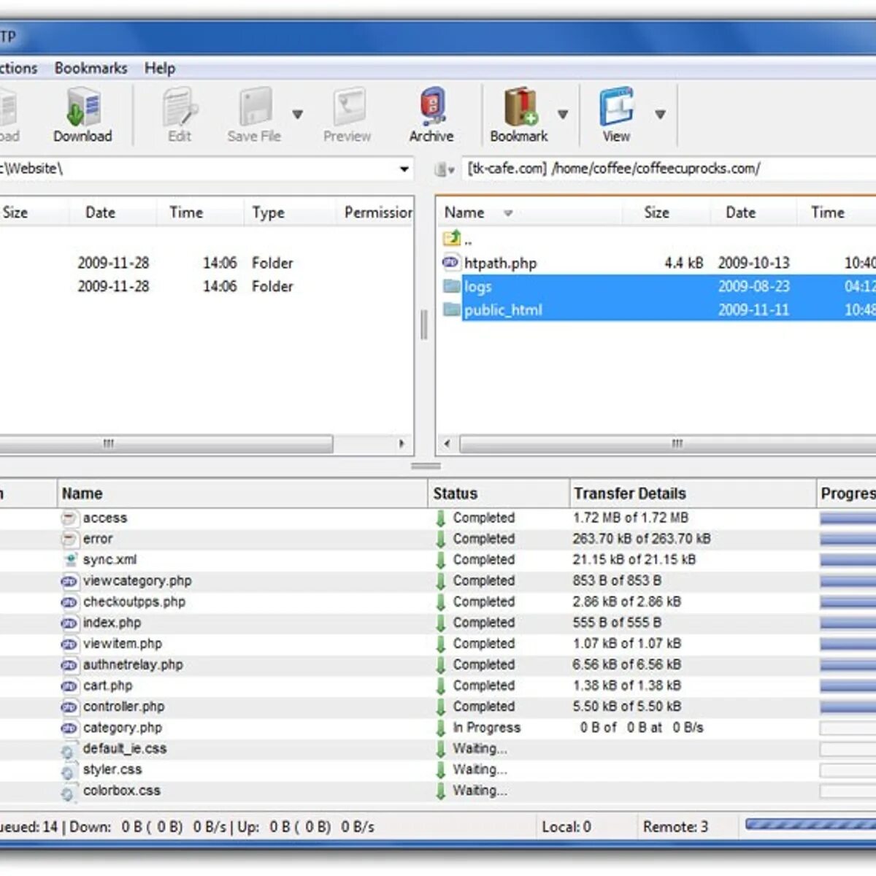Click the index.php file icon
This screenshot has width=876, height=876.
click(x=69, y=623)
